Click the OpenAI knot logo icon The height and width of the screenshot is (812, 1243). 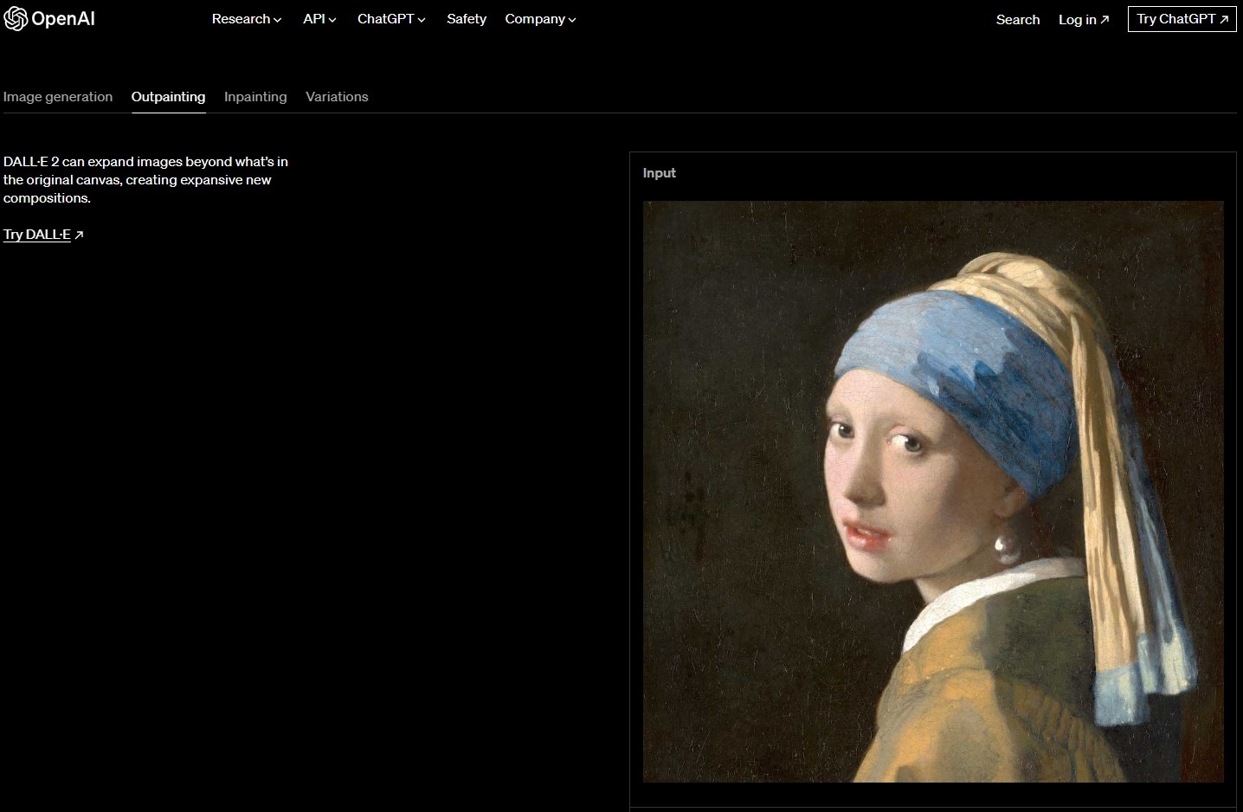tap(16, 18)
